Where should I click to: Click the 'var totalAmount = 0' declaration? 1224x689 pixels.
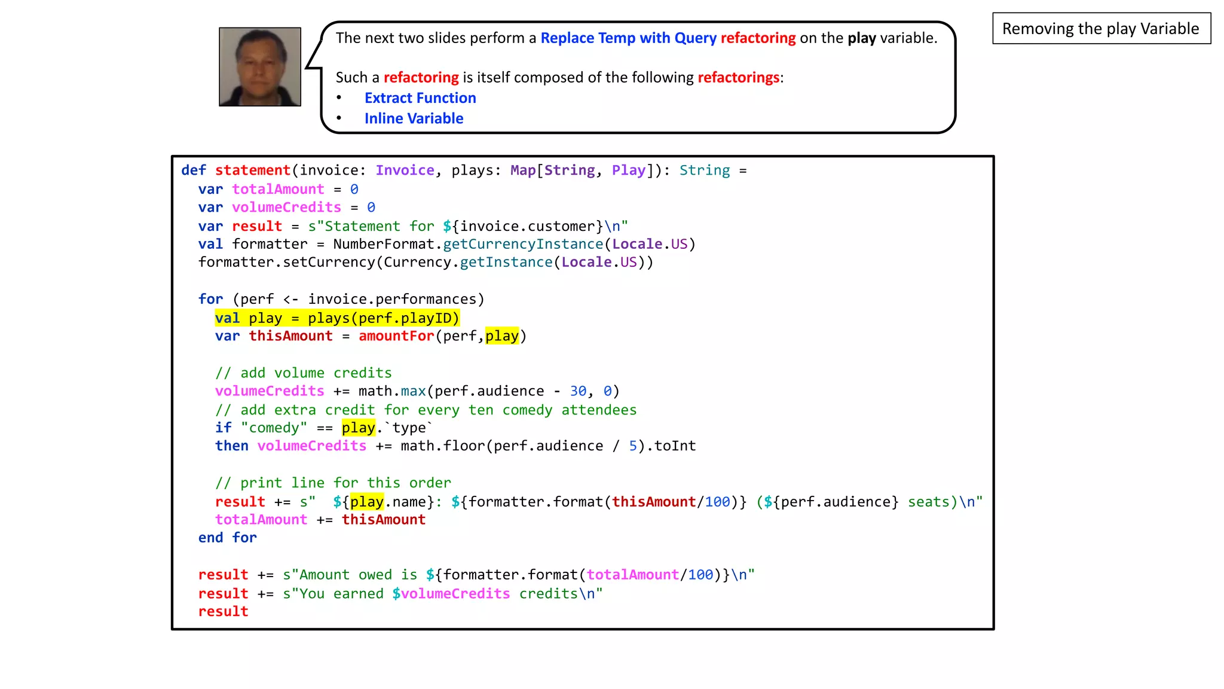278,189
